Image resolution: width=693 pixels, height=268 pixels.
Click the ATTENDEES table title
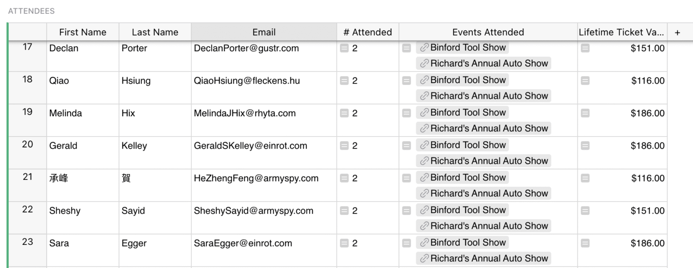(31, 11)
